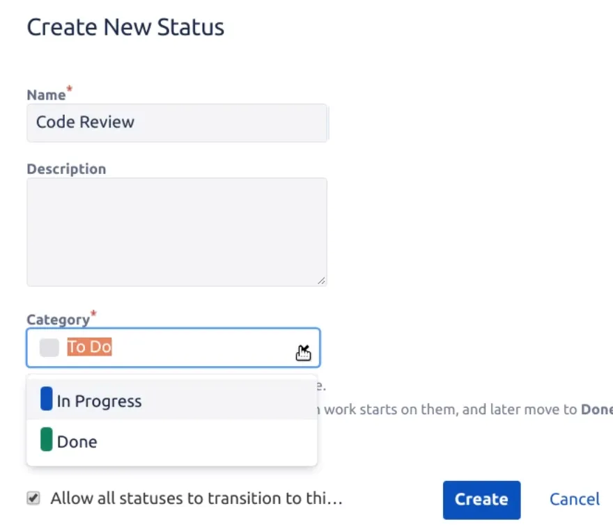Select In Progress from the category list
Image resolution: width=613 pixels, height=529 pixels.
pyautogui.click(x=99, y=401)
